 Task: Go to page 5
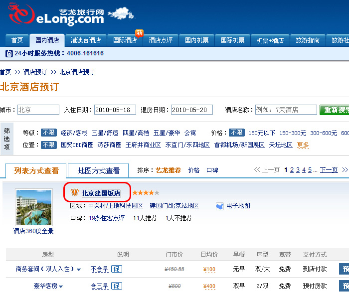310,170
